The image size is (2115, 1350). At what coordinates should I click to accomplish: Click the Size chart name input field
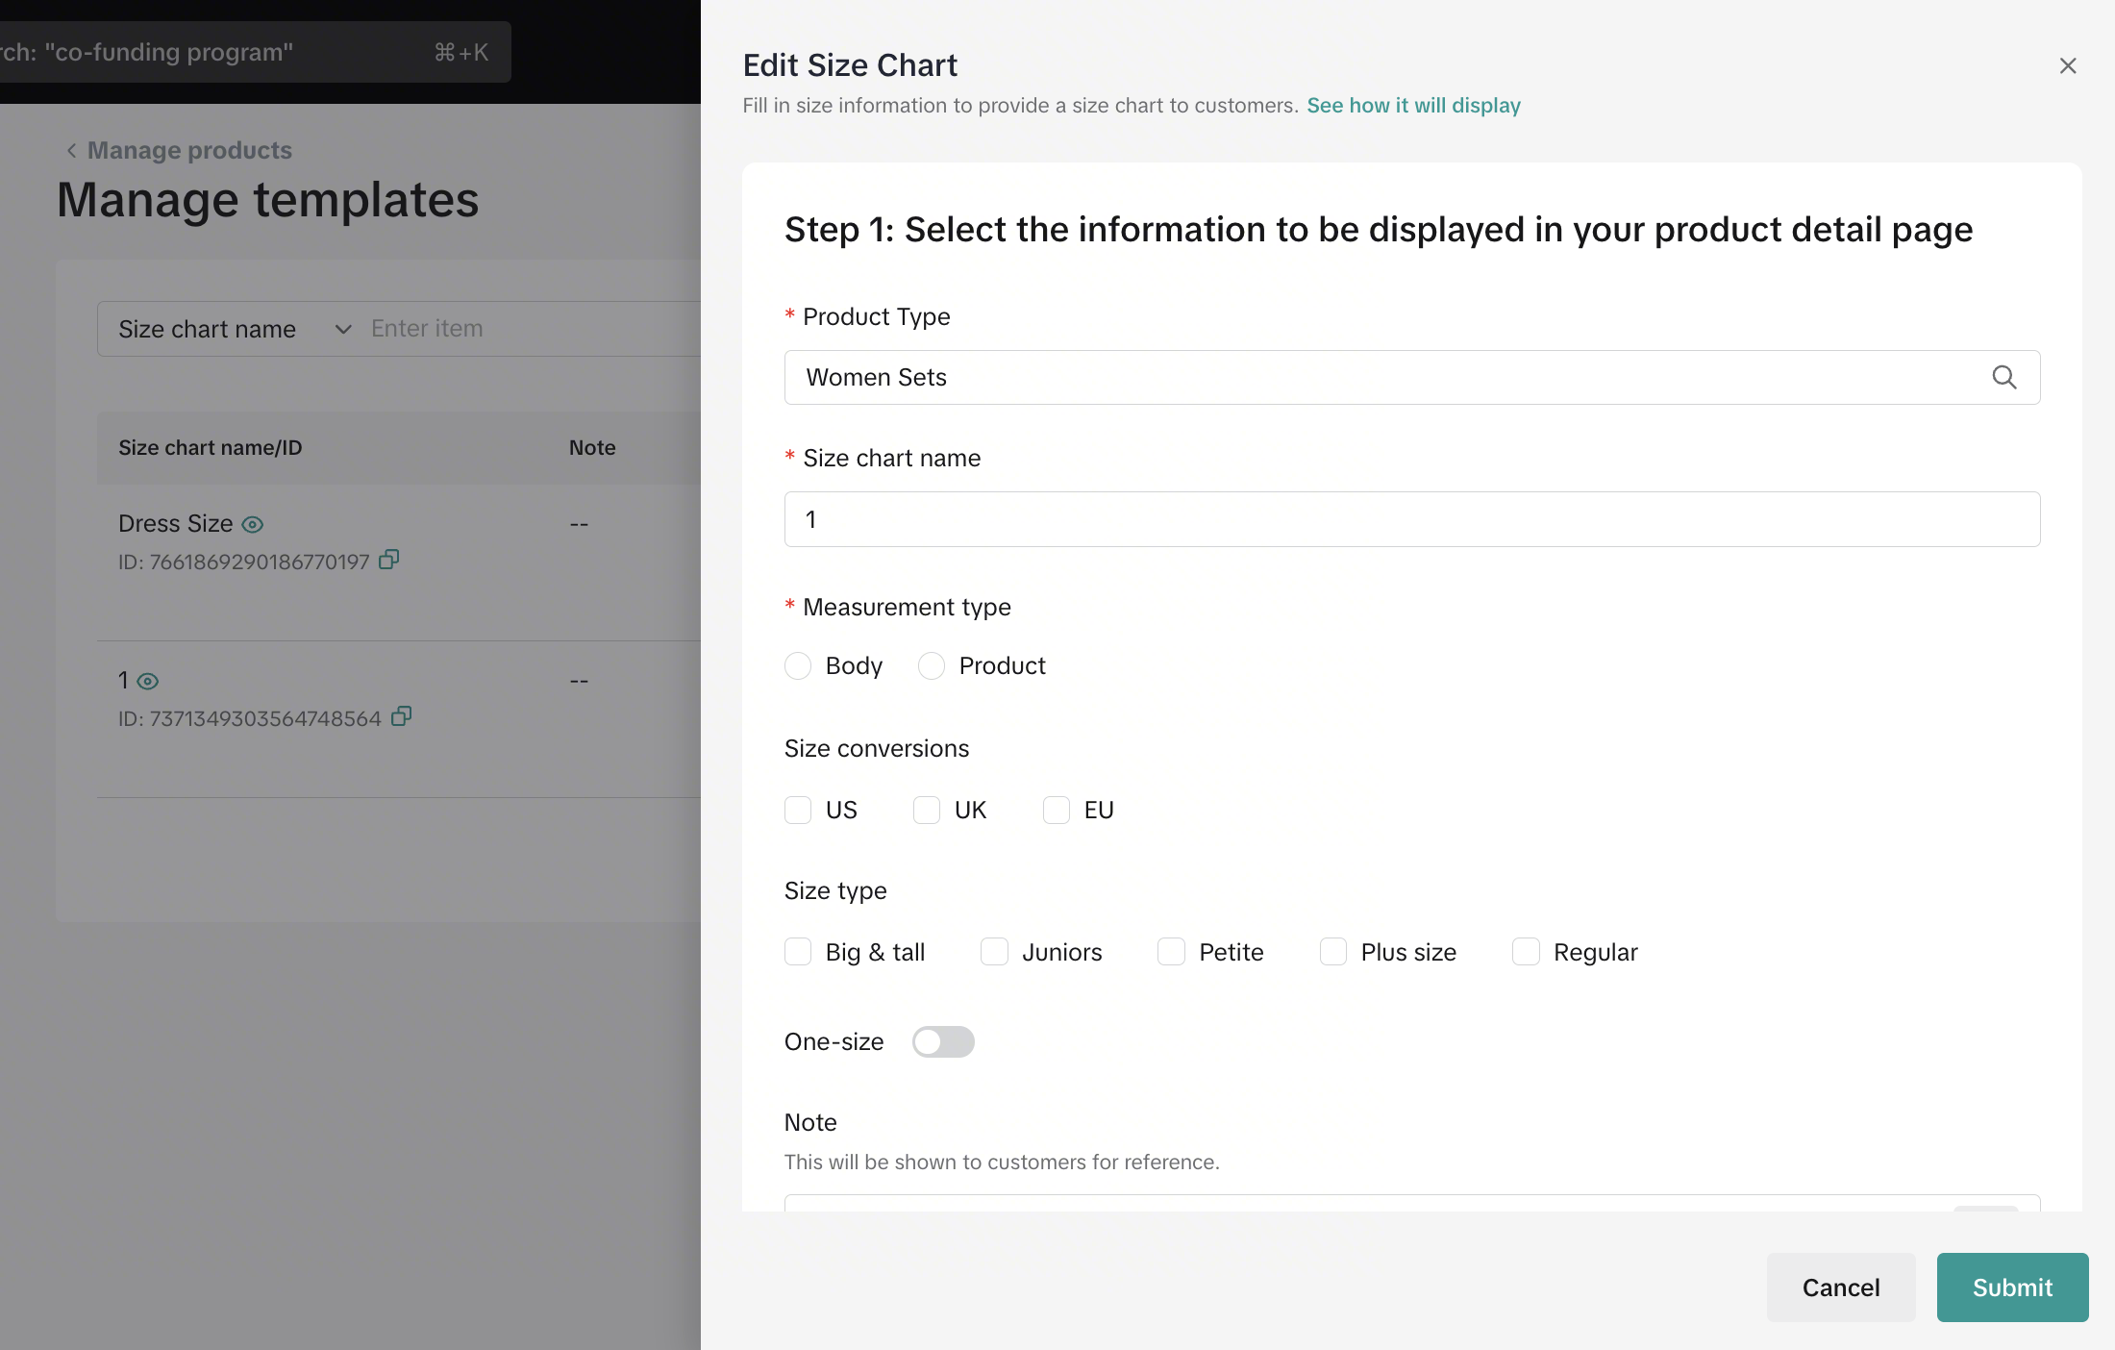[1412, 519]
